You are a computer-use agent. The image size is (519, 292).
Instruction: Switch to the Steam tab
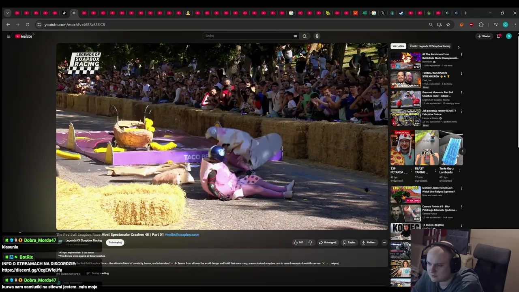click(x=401, y=13)
